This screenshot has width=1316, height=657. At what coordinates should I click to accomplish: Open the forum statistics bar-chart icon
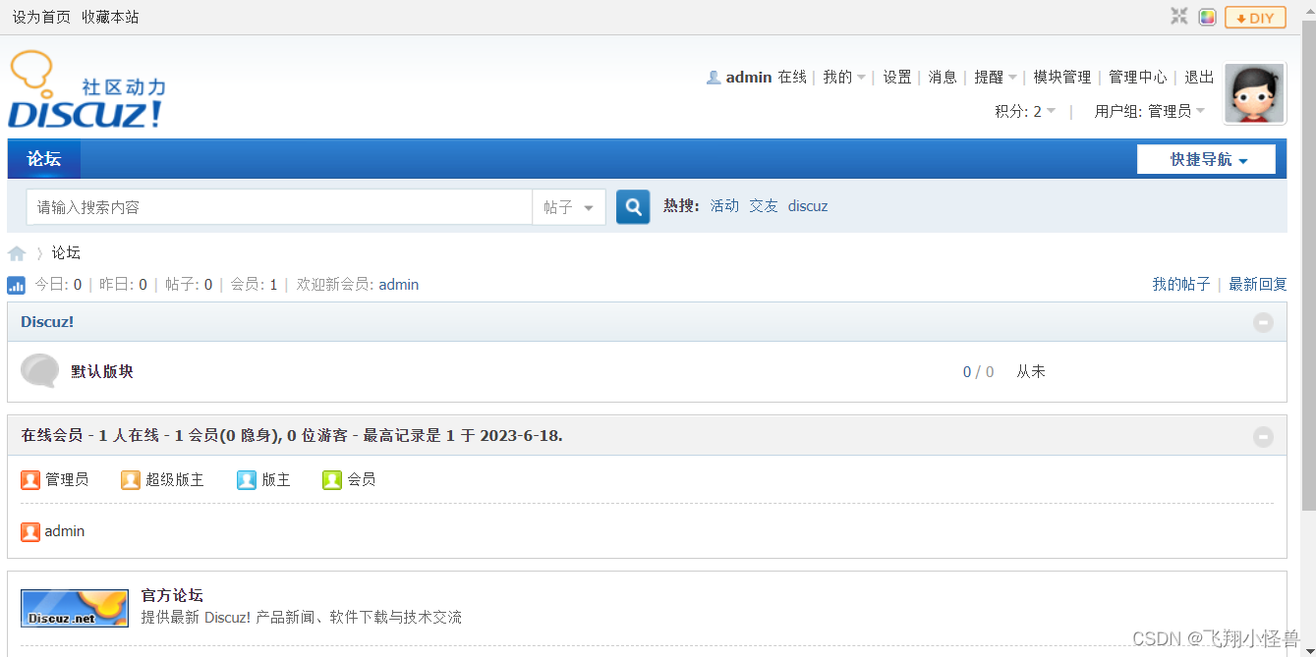click(16, 284)
